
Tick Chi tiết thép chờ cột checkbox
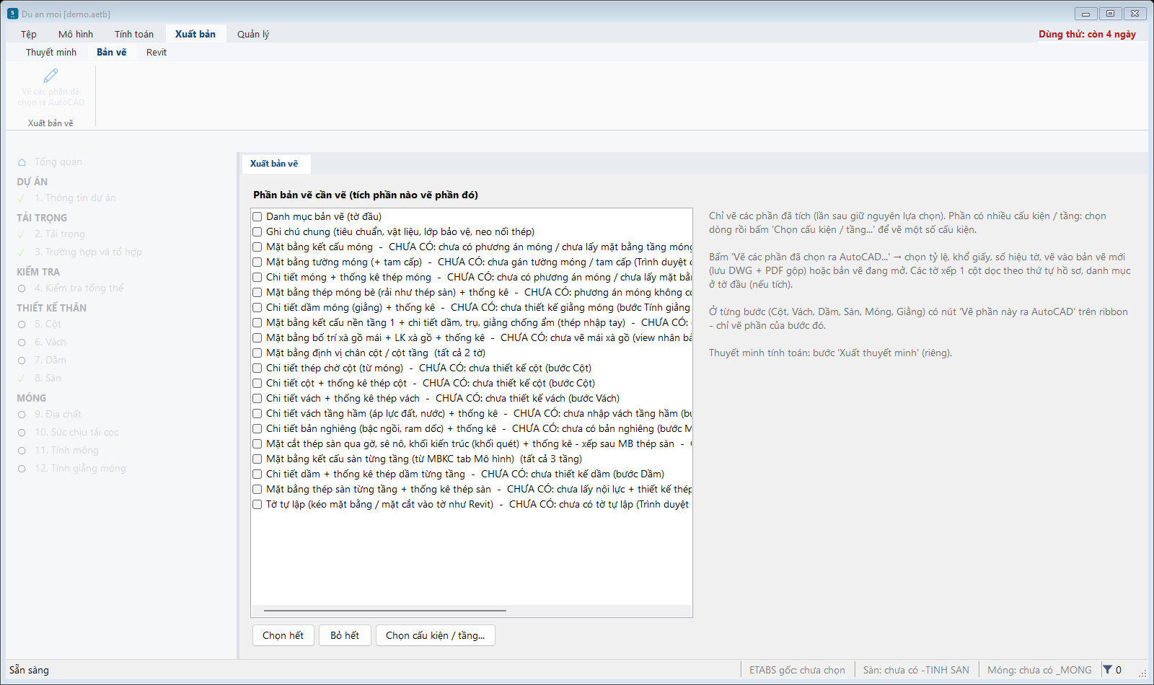point(257,368)
